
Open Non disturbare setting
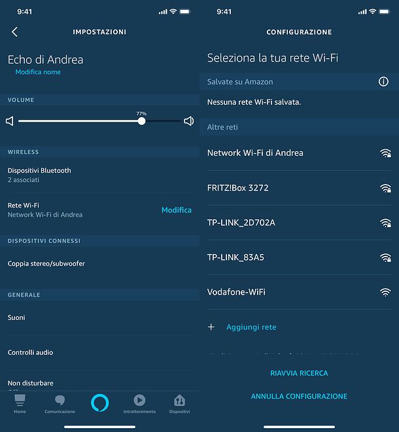pos(99,383)
